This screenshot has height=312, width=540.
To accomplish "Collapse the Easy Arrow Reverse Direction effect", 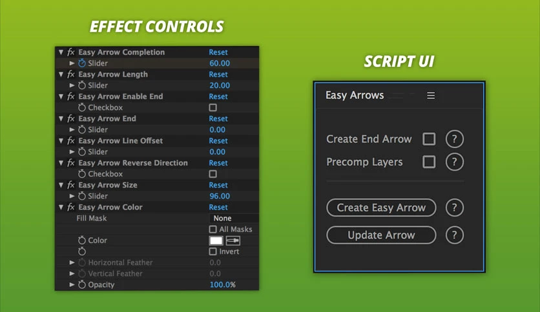I will 61,163.
